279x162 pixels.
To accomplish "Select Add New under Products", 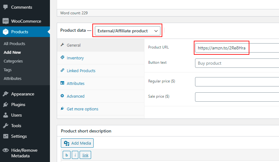I will [x=12, y=52].
